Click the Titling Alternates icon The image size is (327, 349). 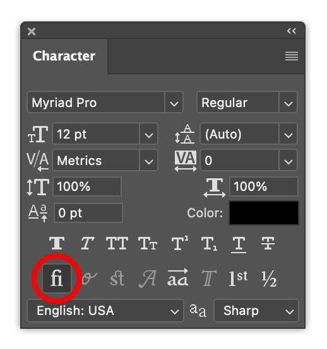(x=209, y=278)
